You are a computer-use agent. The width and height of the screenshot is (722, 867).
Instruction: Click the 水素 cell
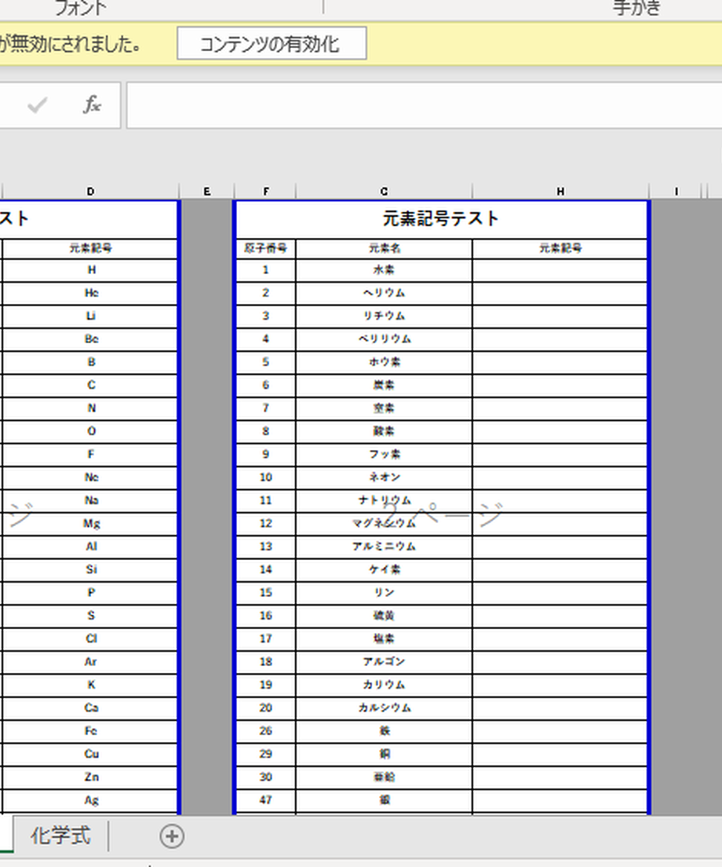[x=384, y=270]
